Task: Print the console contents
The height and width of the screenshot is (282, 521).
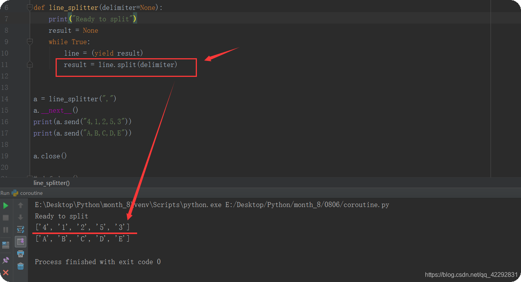Action: [x=21, y=254]
